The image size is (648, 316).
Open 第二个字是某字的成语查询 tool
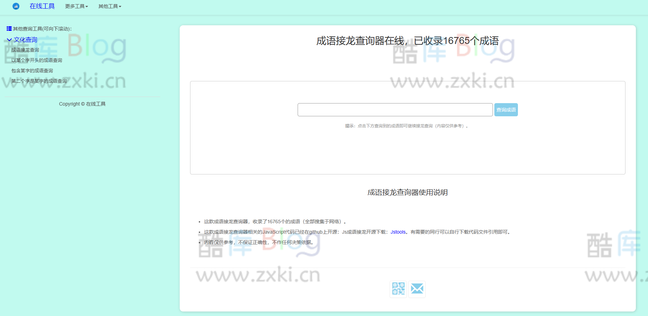pos(39,81)
